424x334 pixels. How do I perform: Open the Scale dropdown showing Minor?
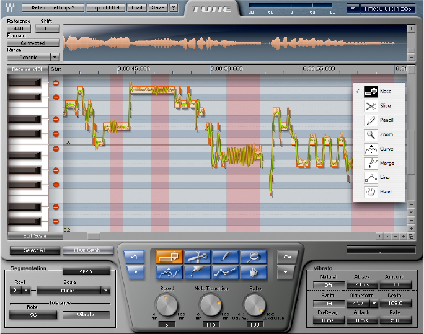73,289
